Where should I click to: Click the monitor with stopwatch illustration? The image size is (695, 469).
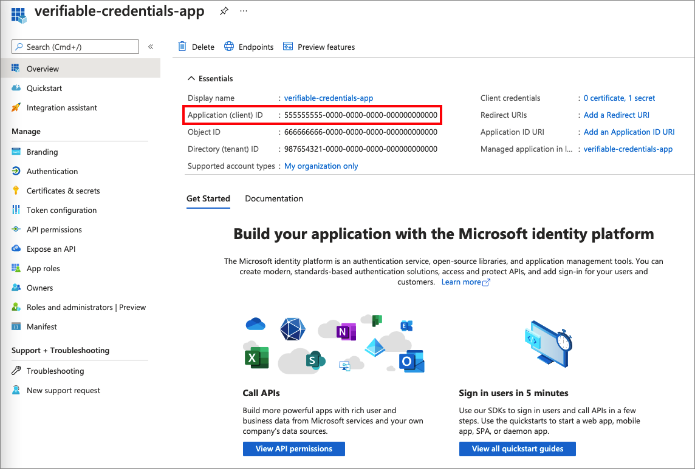click(549, 344)
